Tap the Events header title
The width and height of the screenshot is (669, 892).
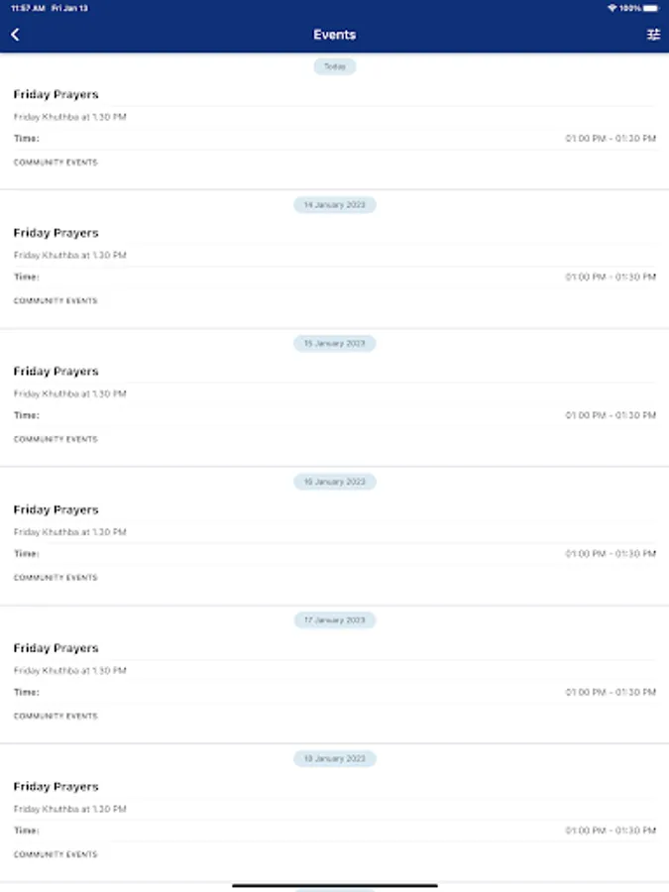tap(335, 35)
